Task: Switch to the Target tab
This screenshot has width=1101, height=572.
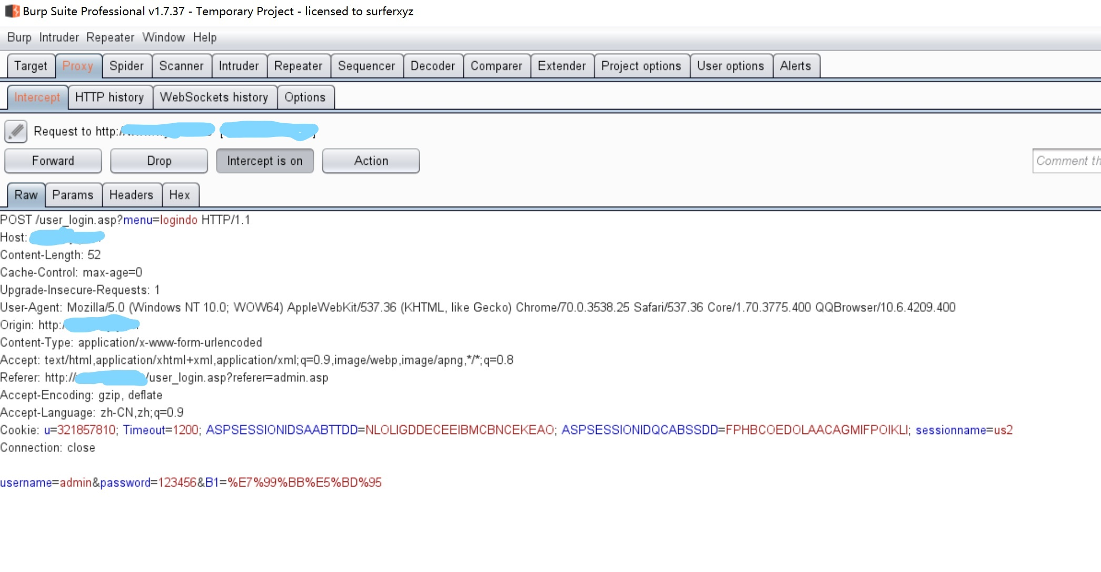Action: coord(31,66)
